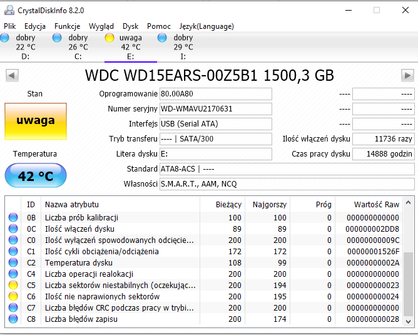
Task: Select disk E: tab marked uwaga
Action: [131, 47]
